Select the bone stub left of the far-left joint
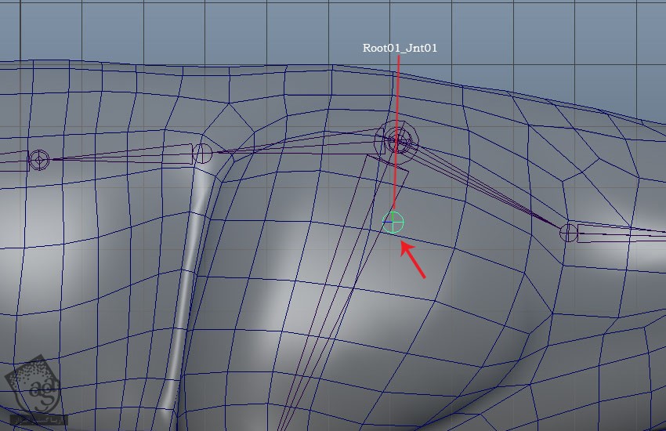This screenshot has width=666, height=431. [12, 161]
